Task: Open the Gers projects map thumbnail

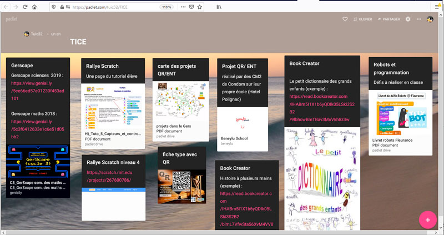Action: pos(181,101)
